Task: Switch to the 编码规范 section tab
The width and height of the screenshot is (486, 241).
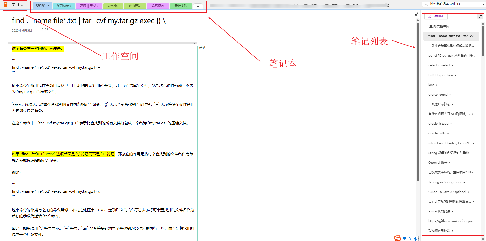Action: pos(158,6)
